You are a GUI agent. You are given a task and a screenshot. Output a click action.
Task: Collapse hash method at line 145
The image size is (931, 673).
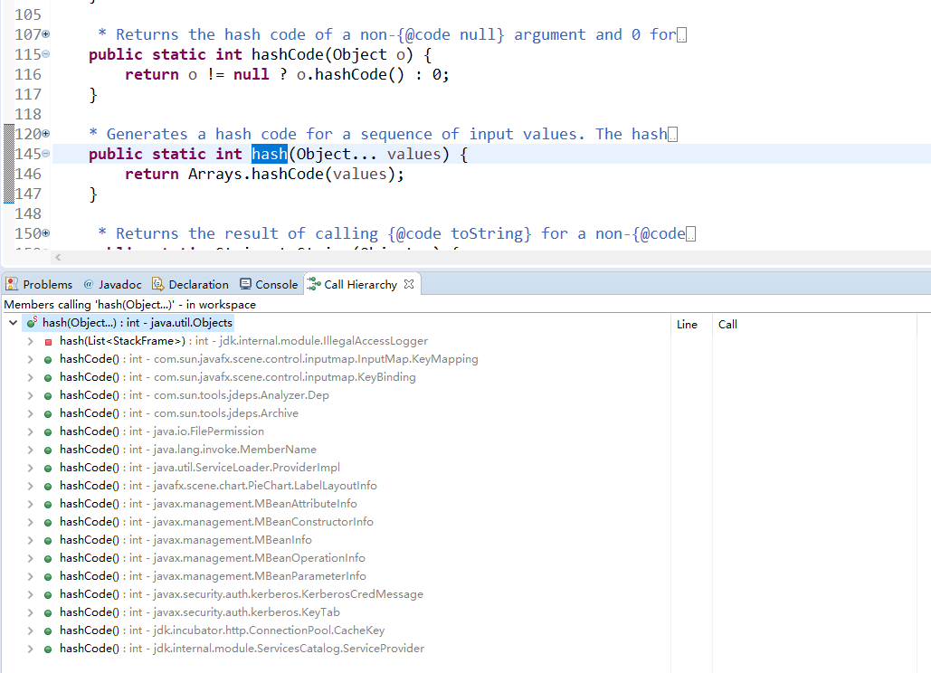(46, 155)
